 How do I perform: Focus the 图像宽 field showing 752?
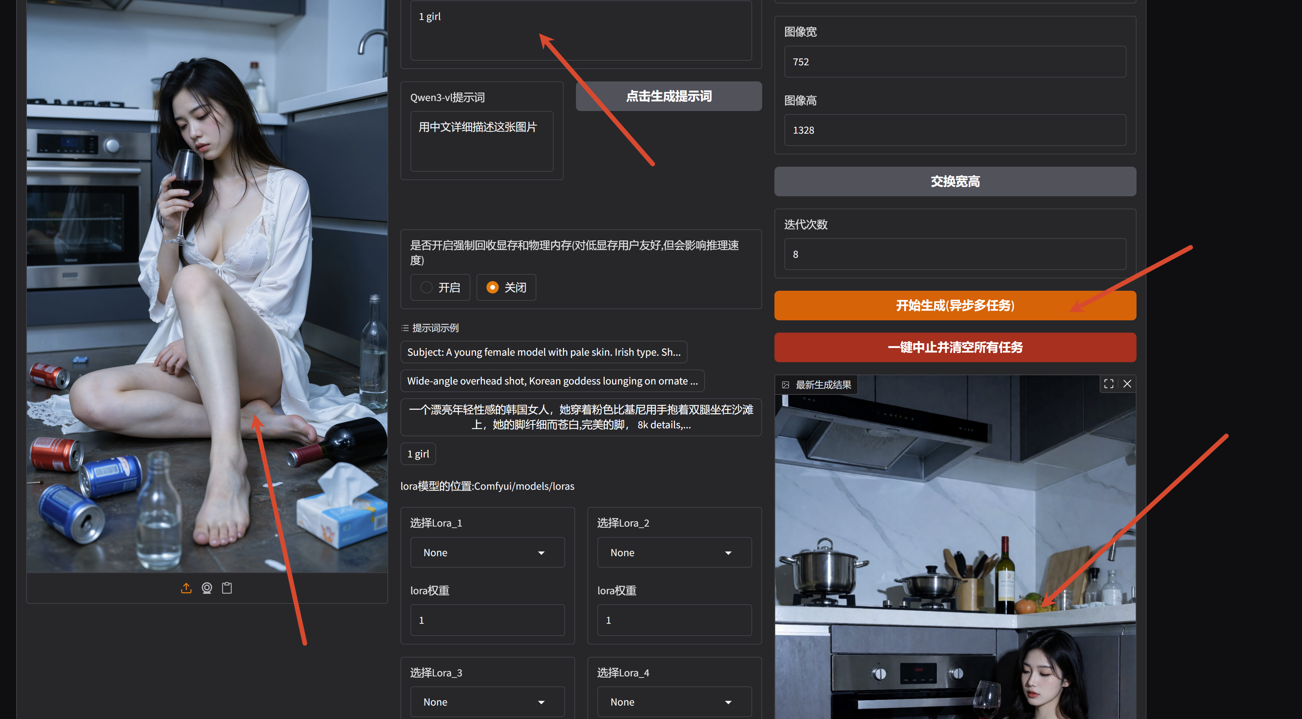point(955,62)
